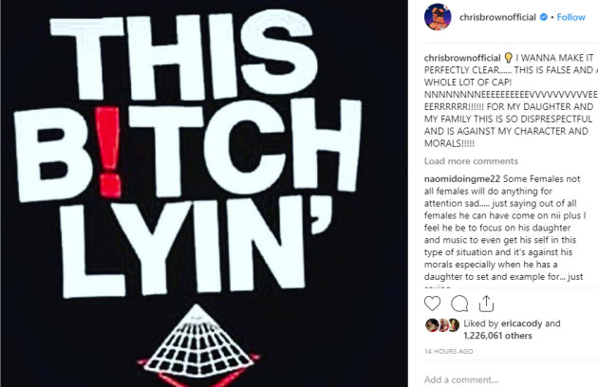View the liker avatars beside Liked by
This screenshot has width=598, height=387.
click(x=442, y=324)
